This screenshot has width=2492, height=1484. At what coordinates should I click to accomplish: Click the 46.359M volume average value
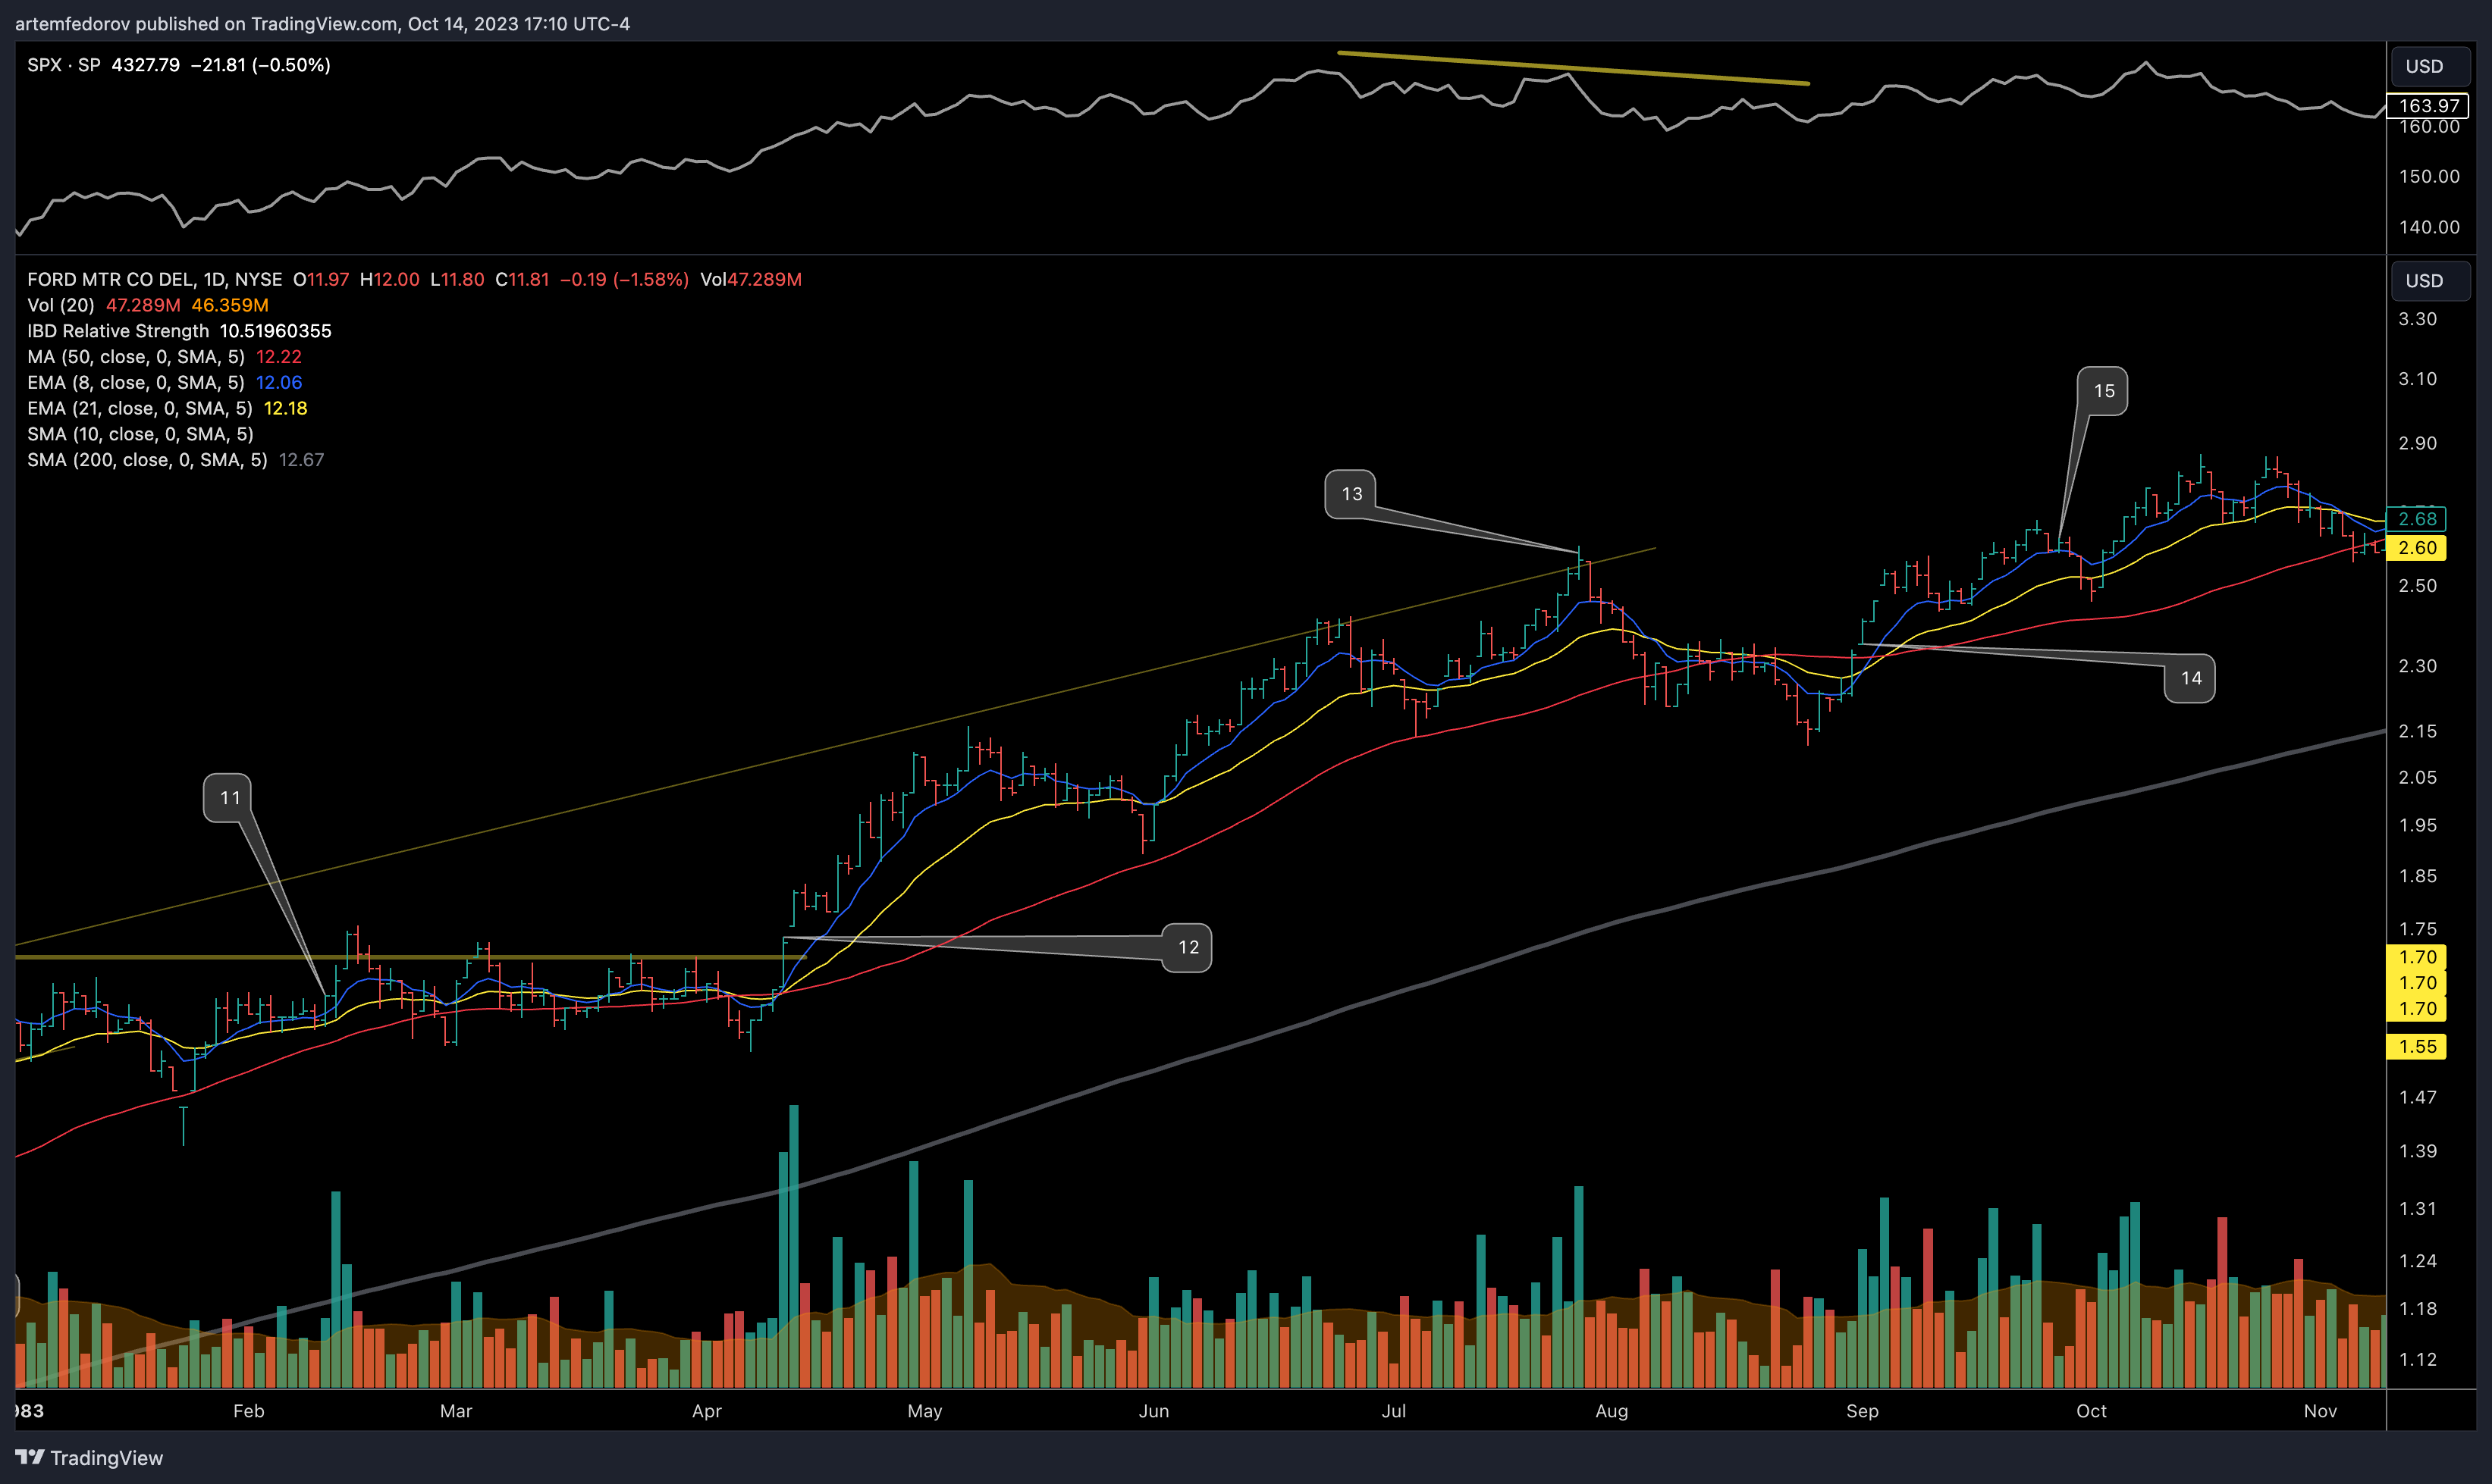tap(230, 305)
